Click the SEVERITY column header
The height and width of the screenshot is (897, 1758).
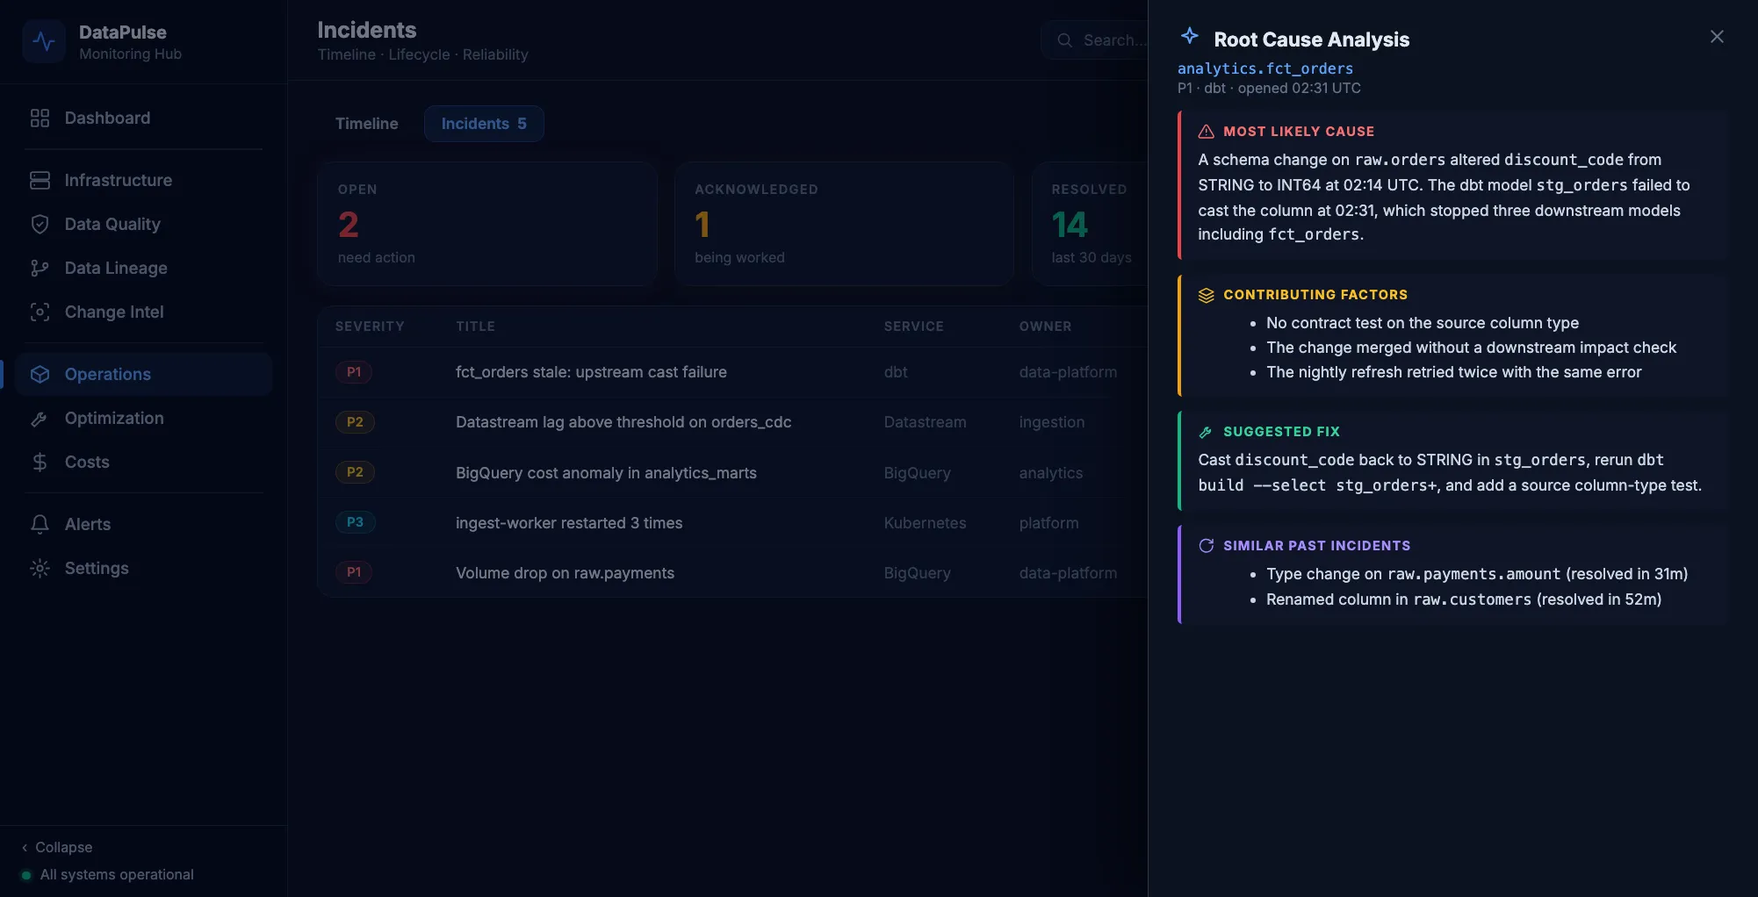click(x=370, y=327)
